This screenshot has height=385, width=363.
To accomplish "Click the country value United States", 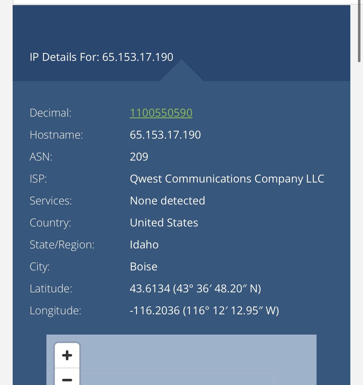I will (164, 222).
